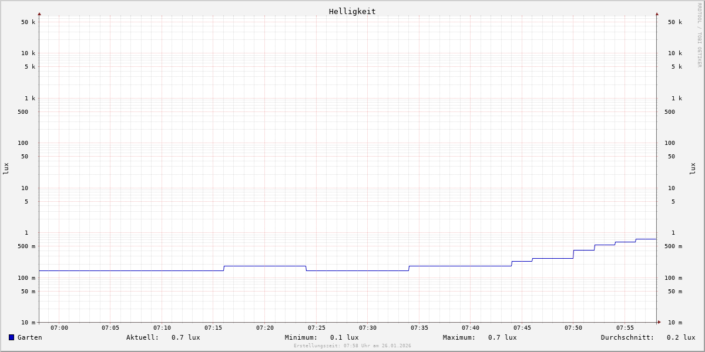Click the 07:15 time axis label
705x352 pixels.
(x=213, y=328)
